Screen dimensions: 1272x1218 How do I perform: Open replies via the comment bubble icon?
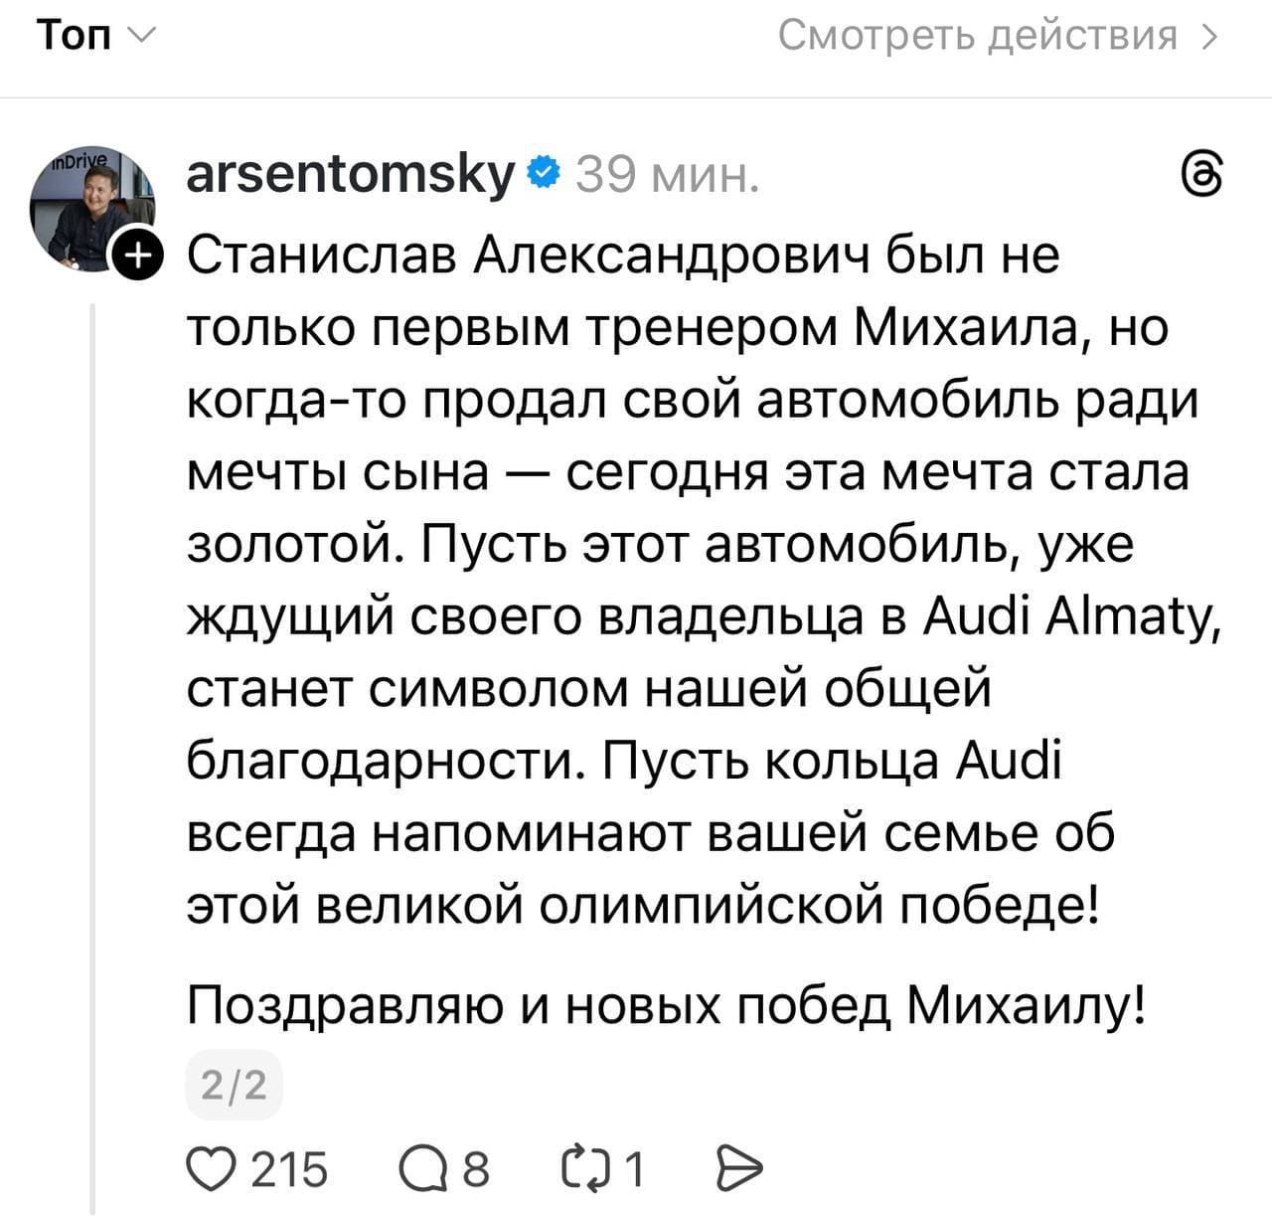421,1168
